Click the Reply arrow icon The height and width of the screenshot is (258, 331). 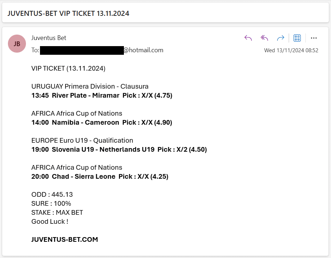point(248,38)
